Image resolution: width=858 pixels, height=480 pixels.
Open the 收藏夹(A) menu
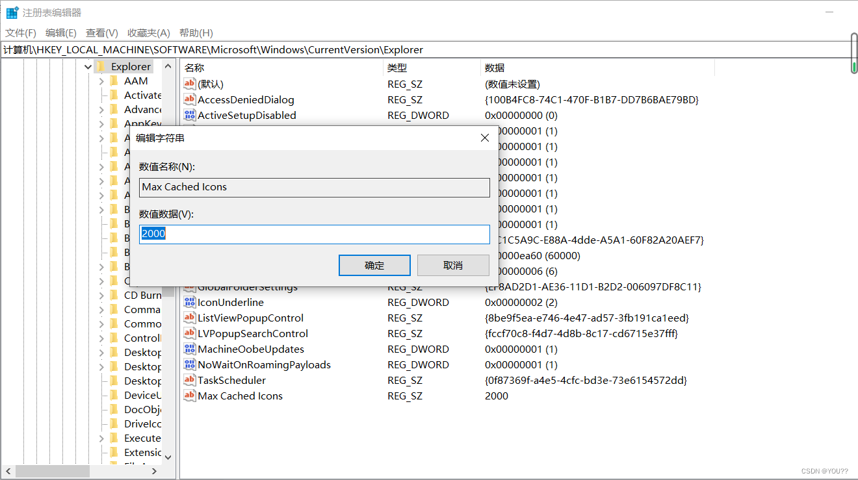tap(149, 32)
